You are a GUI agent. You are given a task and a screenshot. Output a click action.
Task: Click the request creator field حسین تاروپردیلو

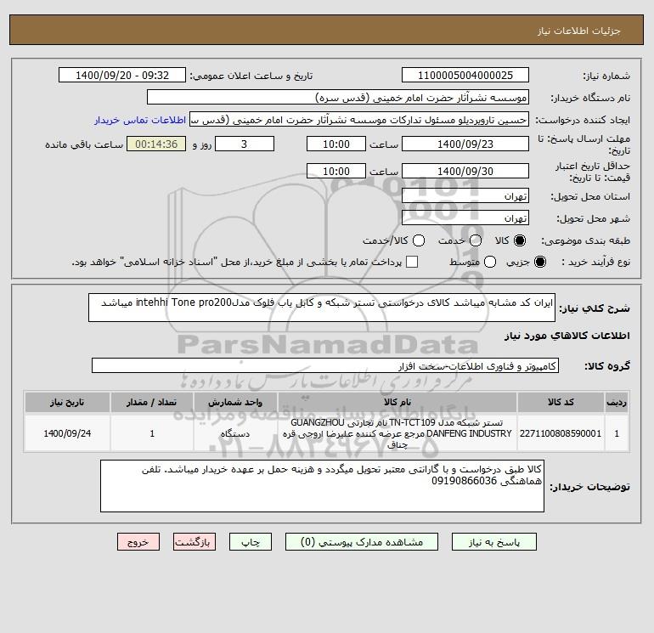click(359, 120)
